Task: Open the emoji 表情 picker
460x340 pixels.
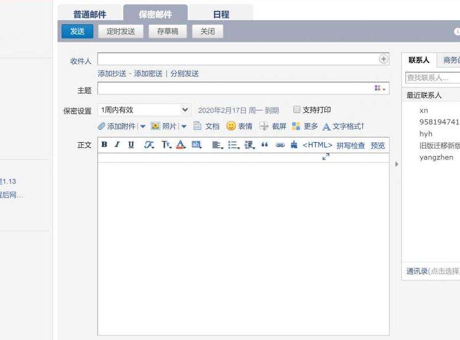Action: coord(239,126)
